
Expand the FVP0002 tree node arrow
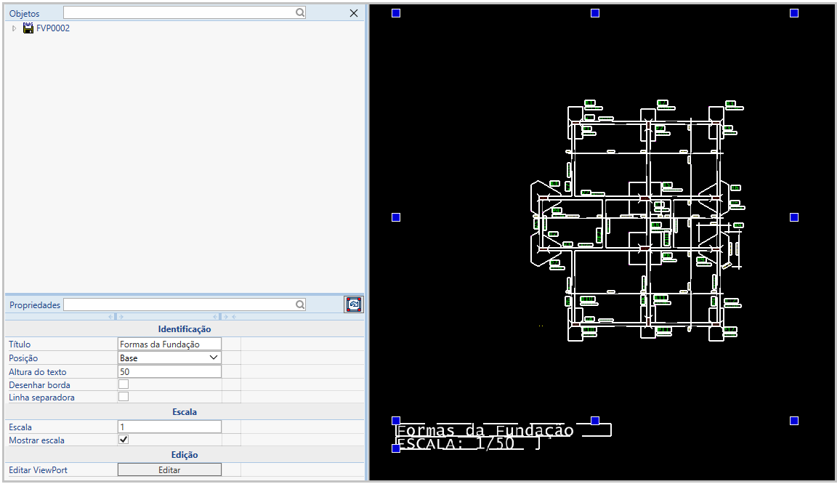coord(14,28)
